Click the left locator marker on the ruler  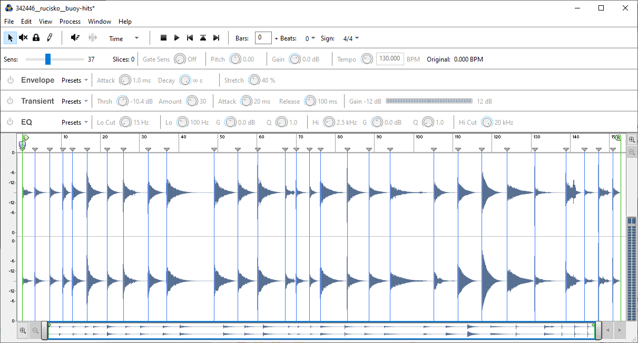click(25, 138)
